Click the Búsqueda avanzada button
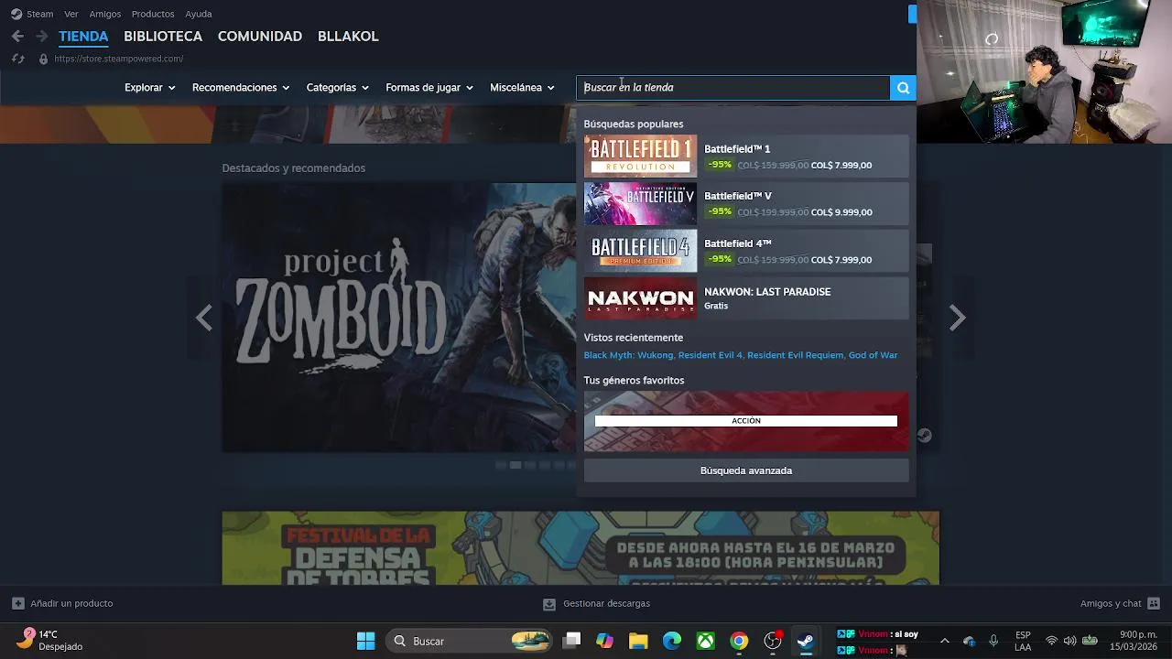The image size is (1172, 659). point(746,470)
